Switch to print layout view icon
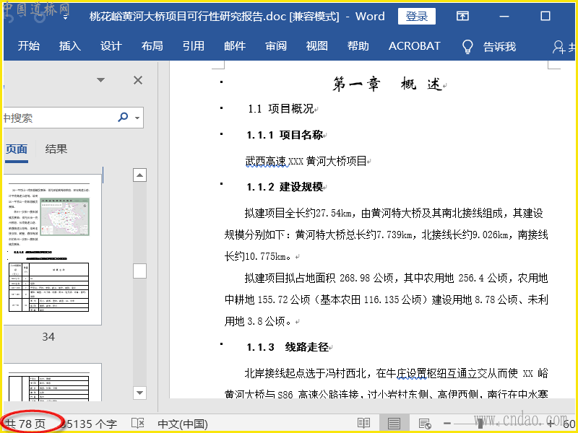The width and height of the screenshot is (578, 433). pyautogui.click(x=394, y=424)
